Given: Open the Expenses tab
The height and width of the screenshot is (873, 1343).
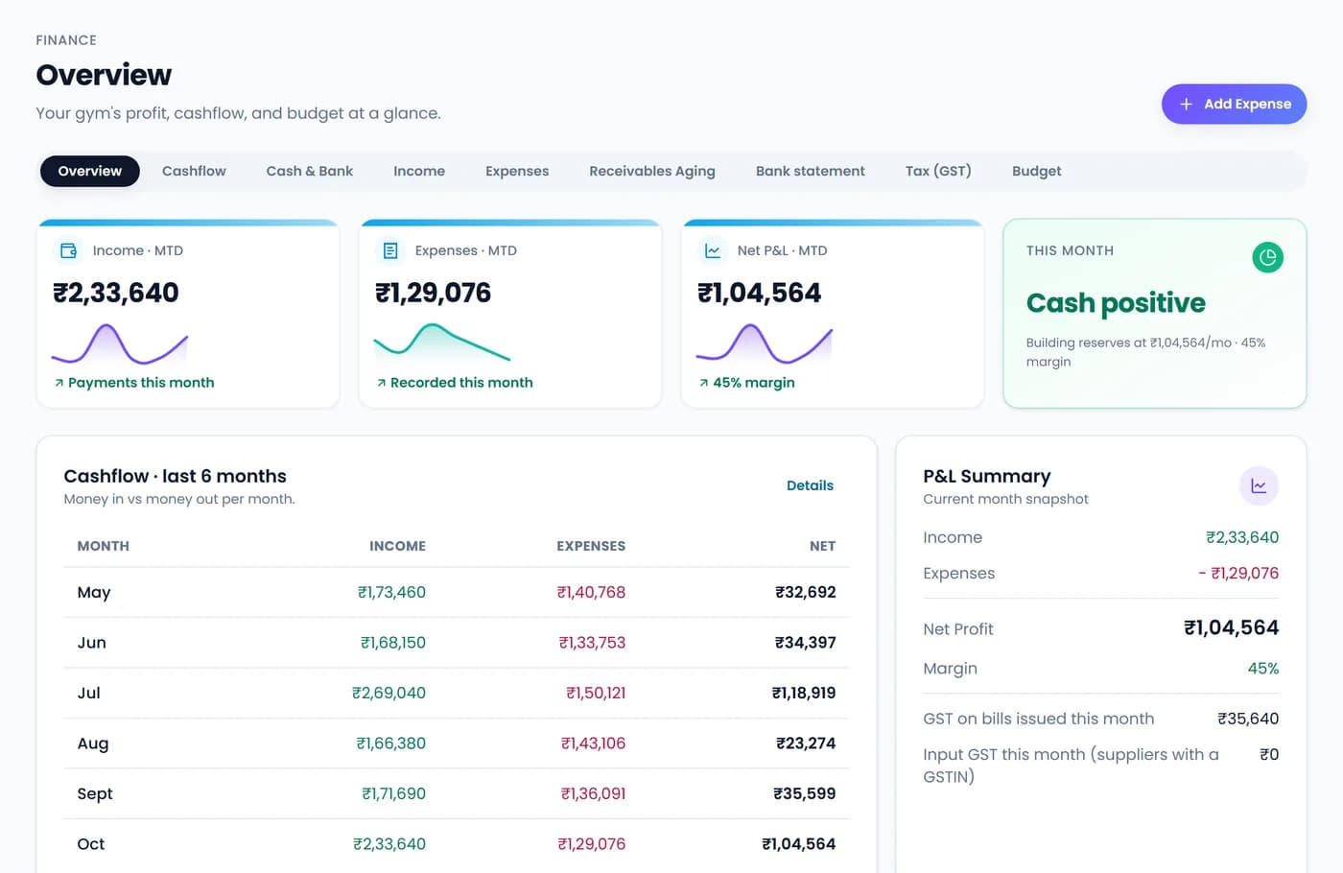Looking at the screenshot, I should [517, 171].
